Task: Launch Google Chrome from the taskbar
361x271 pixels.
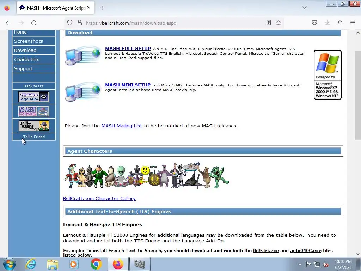Action: tap(96, 264)
